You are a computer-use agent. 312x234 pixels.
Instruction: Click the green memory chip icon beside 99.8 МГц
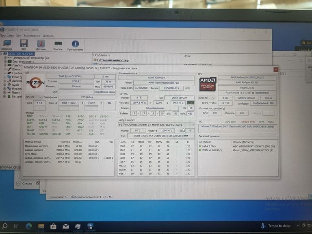191,103
